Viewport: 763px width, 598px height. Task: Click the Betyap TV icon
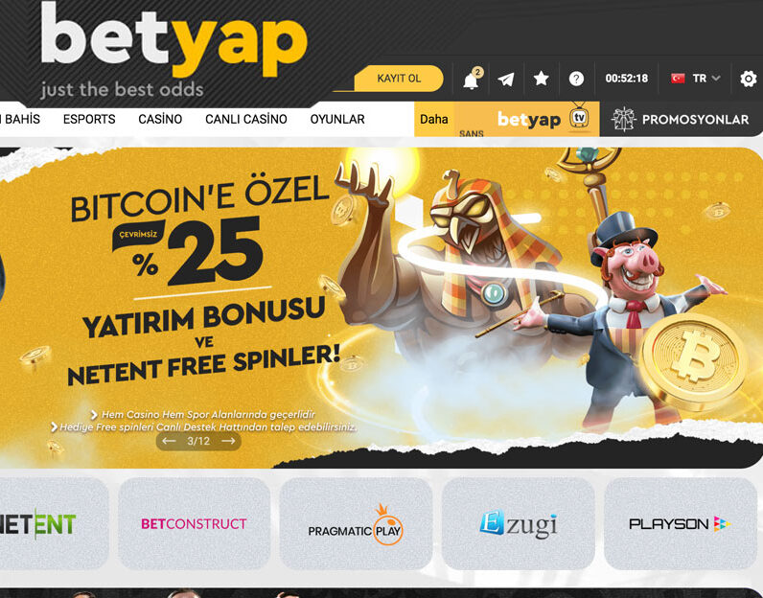point(579,117)
